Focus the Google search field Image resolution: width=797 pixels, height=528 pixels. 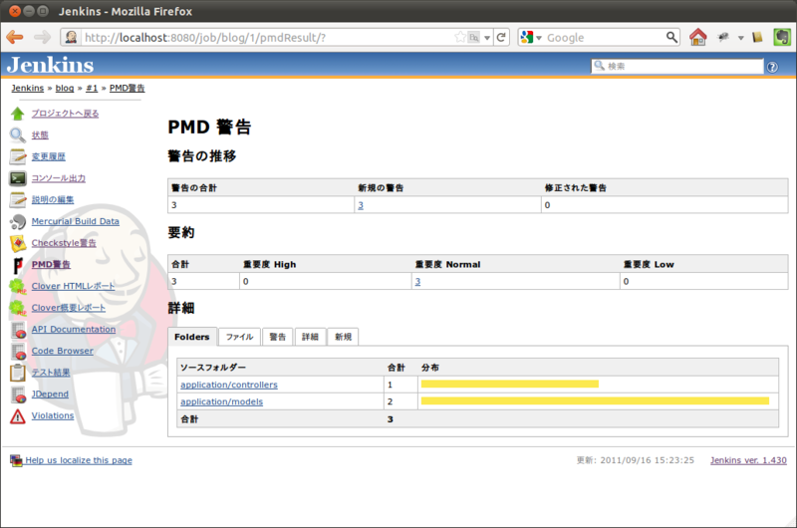tap(604, 38)
